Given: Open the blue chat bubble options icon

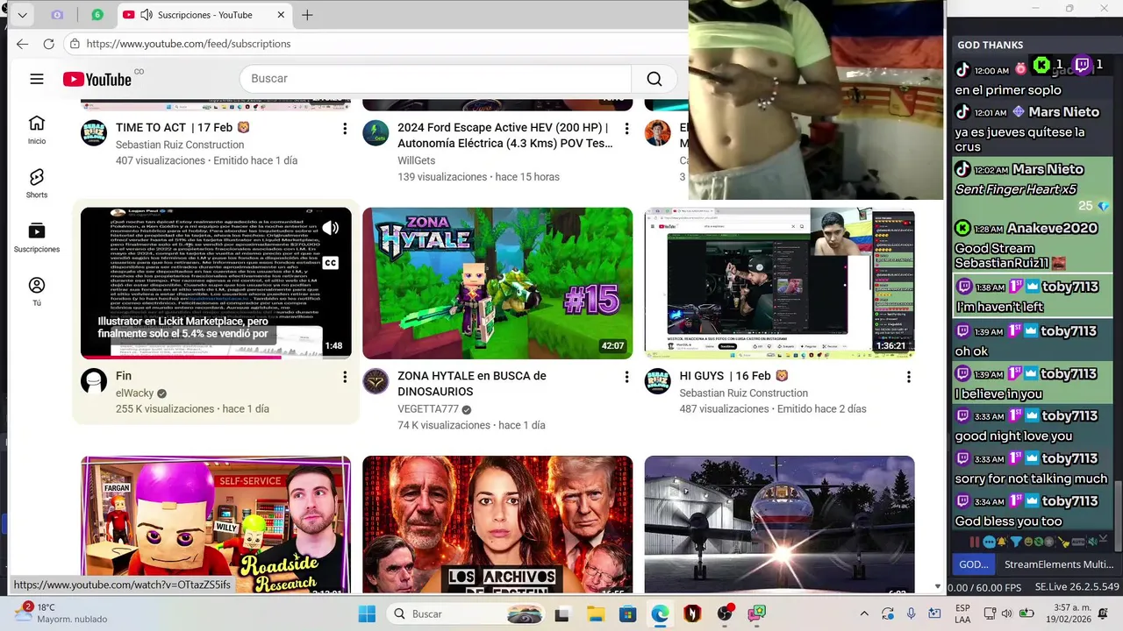Looking at the screenshot, I should [x=990, y=542].
